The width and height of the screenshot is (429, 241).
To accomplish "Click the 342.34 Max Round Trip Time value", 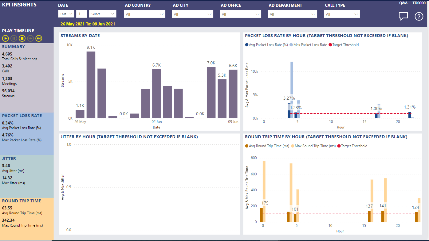I will 8,220.
